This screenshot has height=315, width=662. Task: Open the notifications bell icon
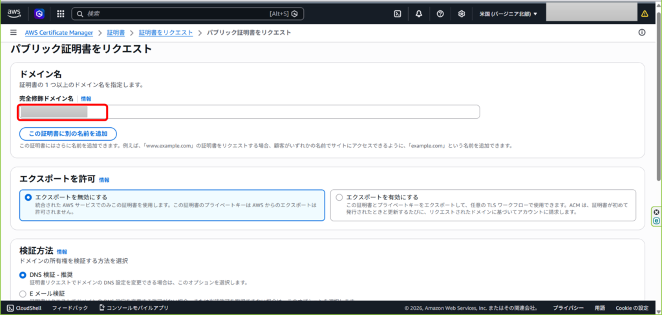(x=419, y=14)
